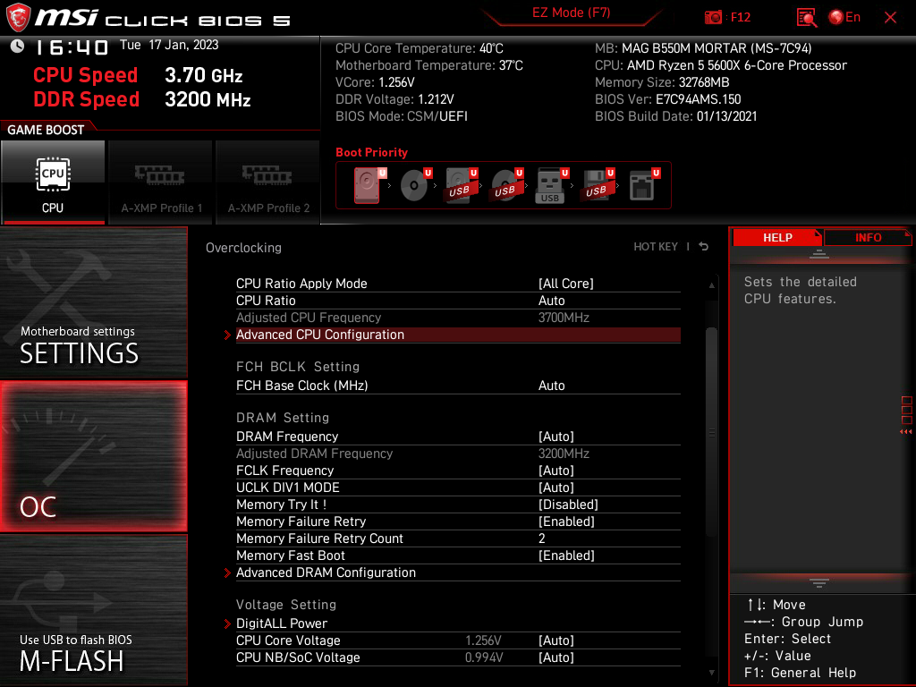Select the optical disc boot device icon

(x=415, y=185)
